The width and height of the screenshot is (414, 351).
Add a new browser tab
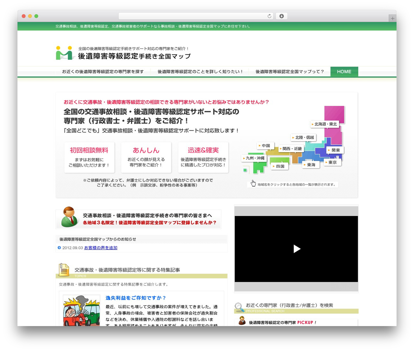click(392, 18)
